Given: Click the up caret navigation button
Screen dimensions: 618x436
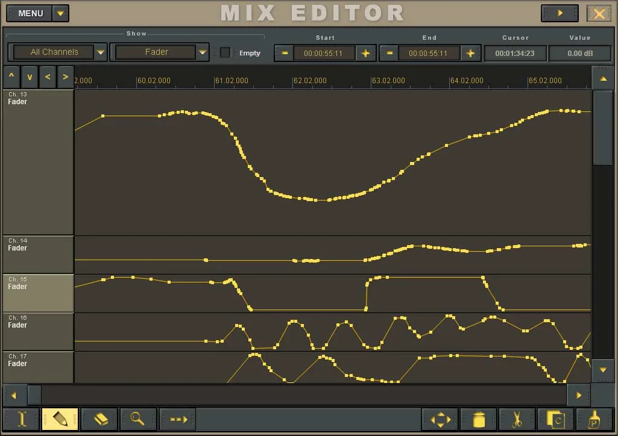Looking at the screenshot, I should (11, 76).
